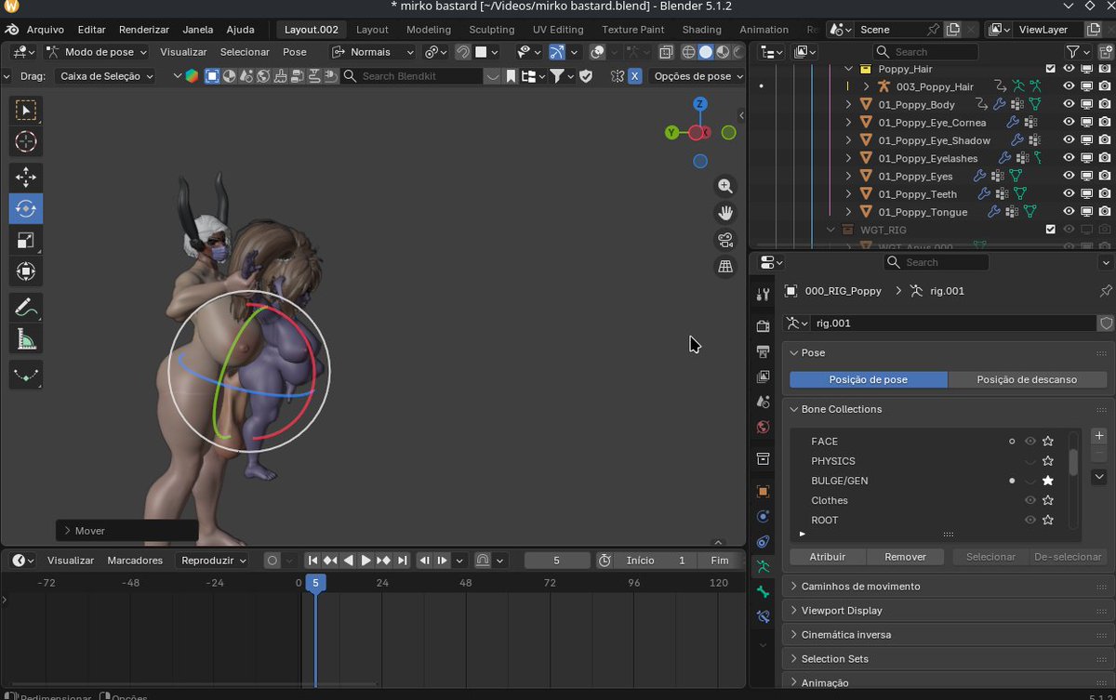Open the World properties tab
The image size is (1116, 700).
click(763, 427)
